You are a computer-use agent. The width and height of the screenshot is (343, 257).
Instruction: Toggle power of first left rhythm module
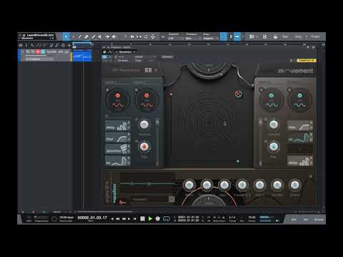(x=107, y=90)
